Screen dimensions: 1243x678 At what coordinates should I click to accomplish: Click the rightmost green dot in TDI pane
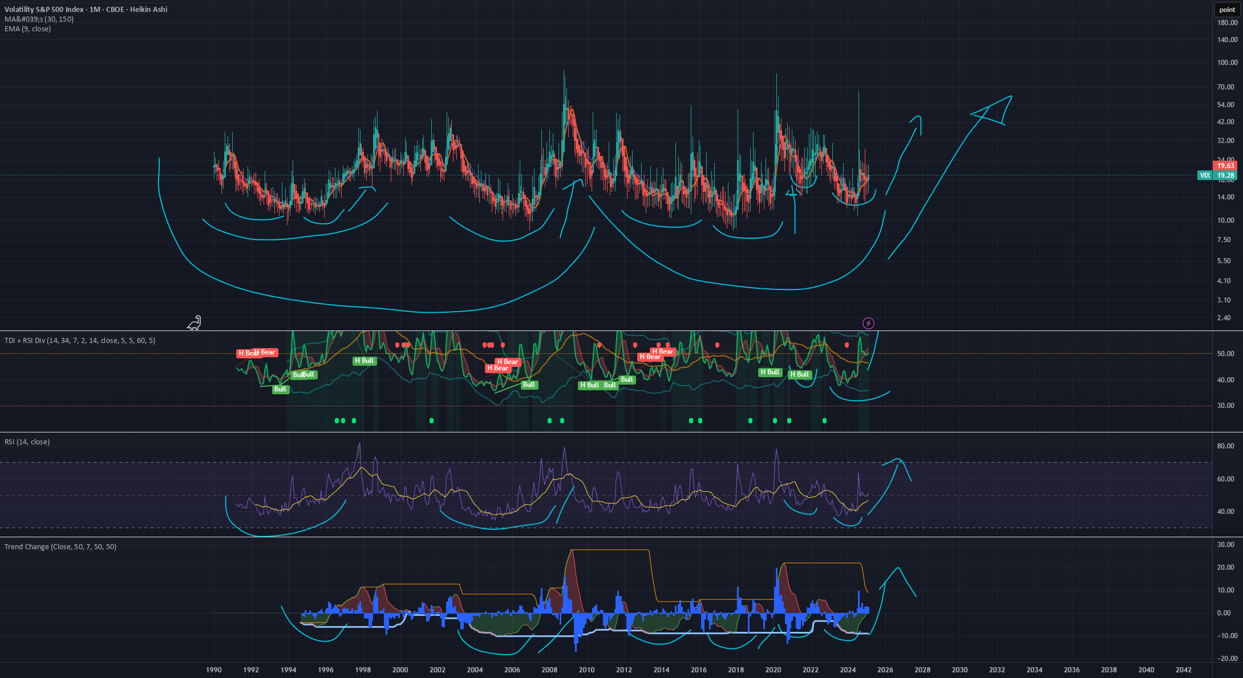tap(824, 420)
